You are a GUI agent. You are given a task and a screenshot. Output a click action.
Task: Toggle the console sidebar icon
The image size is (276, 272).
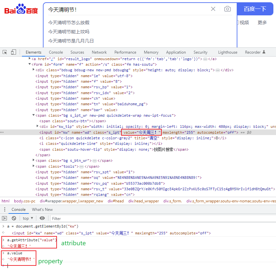coord(4,218)
